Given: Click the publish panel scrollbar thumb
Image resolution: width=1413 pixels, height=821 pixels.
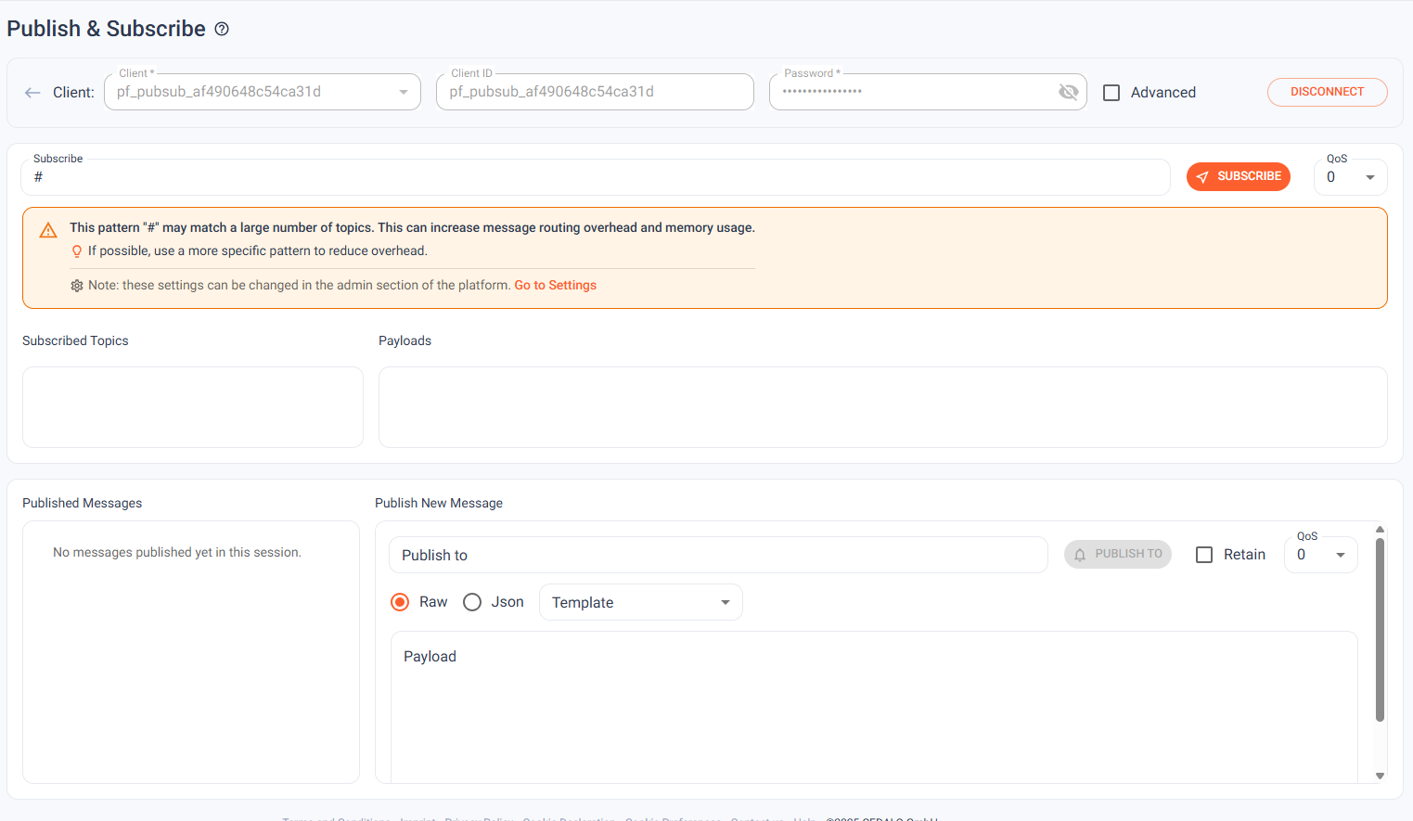Looking at the screenshot, I should tap(1380, 630).
